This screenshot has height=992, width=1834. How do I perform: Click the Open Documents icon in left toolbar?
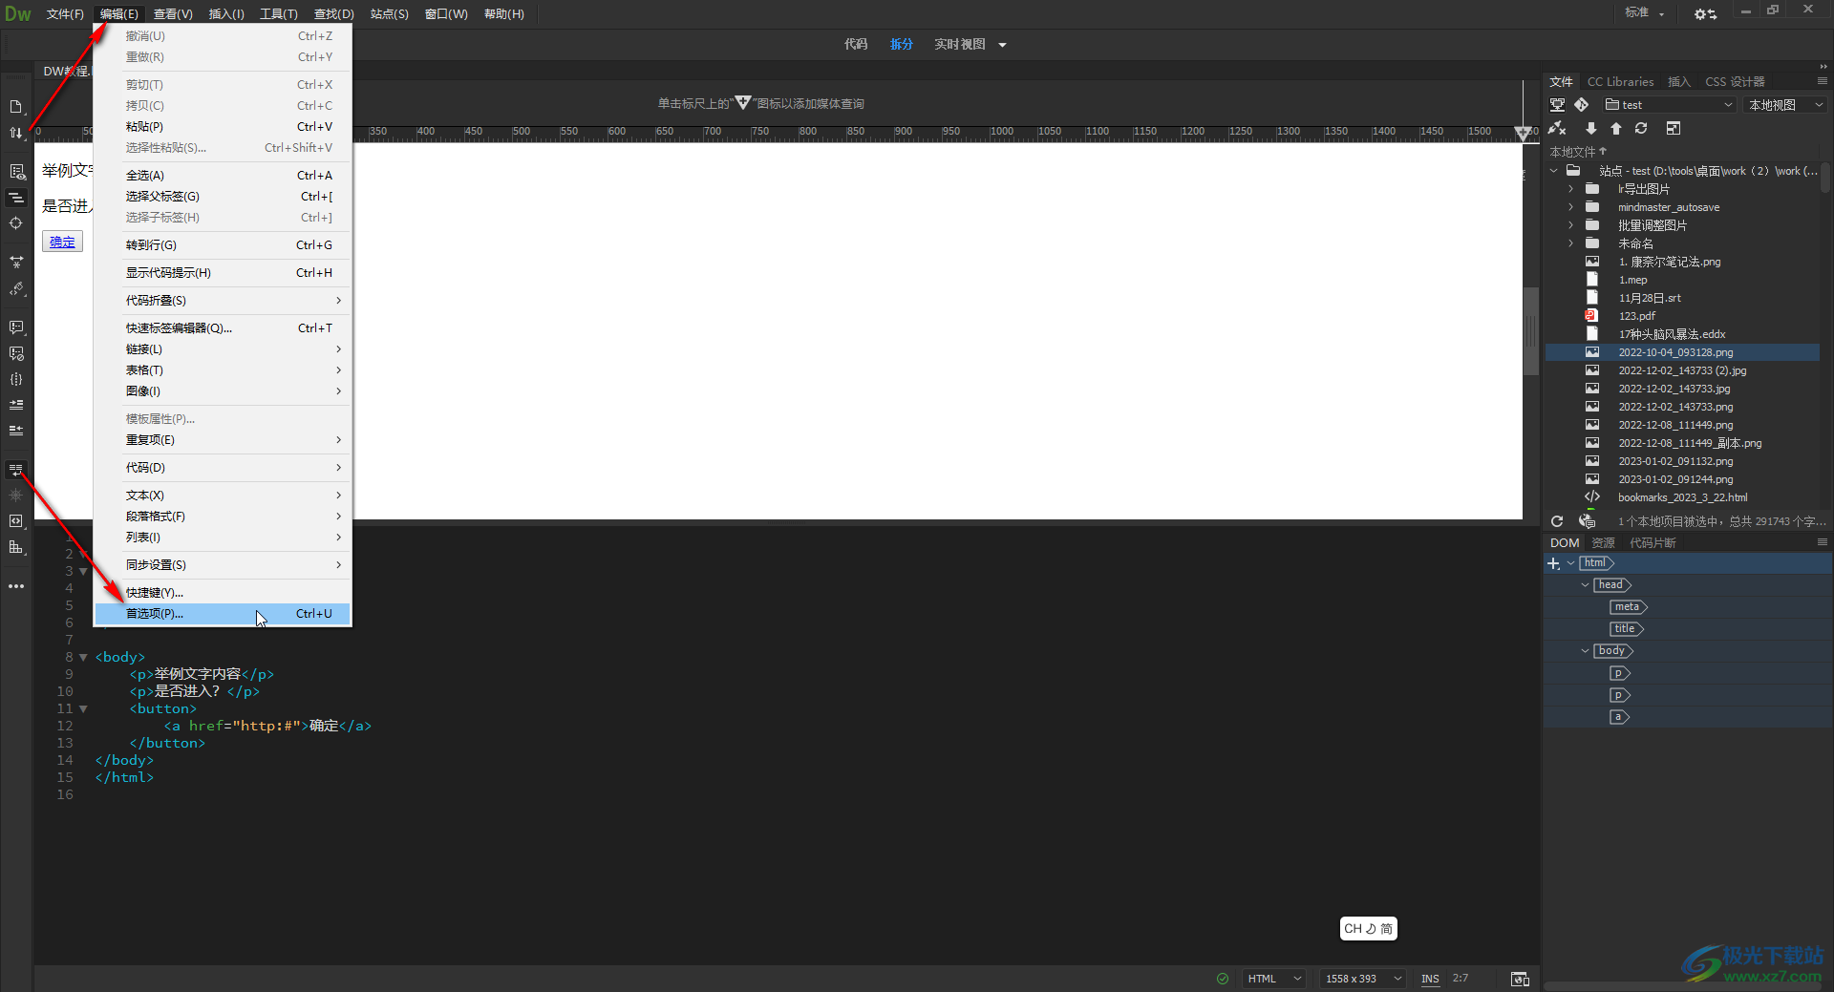tap(16, 107)
